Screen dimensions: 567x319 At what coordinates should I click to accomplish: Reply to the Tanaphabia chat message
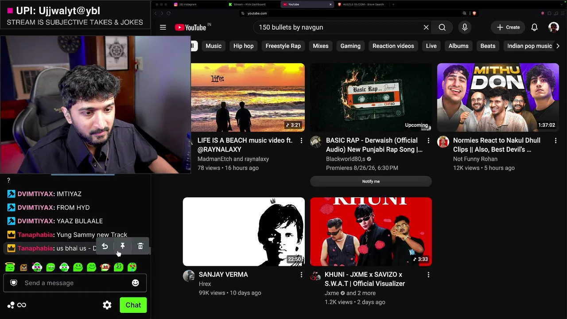pyautogui.click(x=105, y=246)
